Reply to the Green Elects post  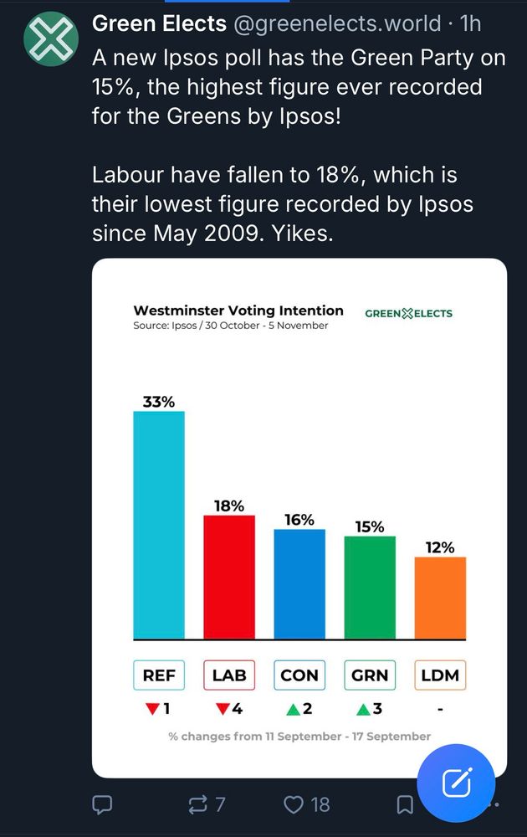click(x=102, y=805)
